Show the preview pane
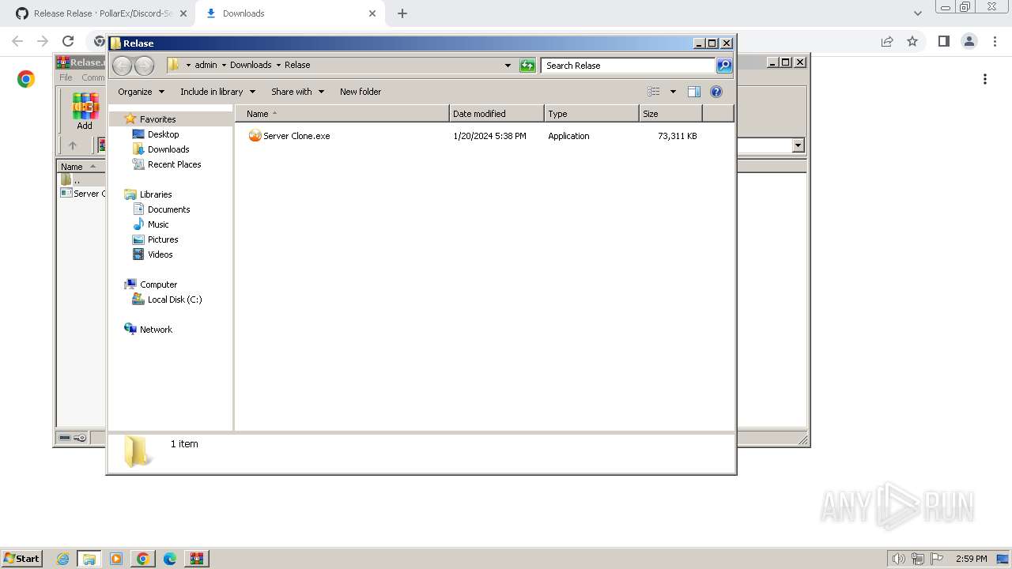Screen dimensions: 1012x569 pos(694,92)
